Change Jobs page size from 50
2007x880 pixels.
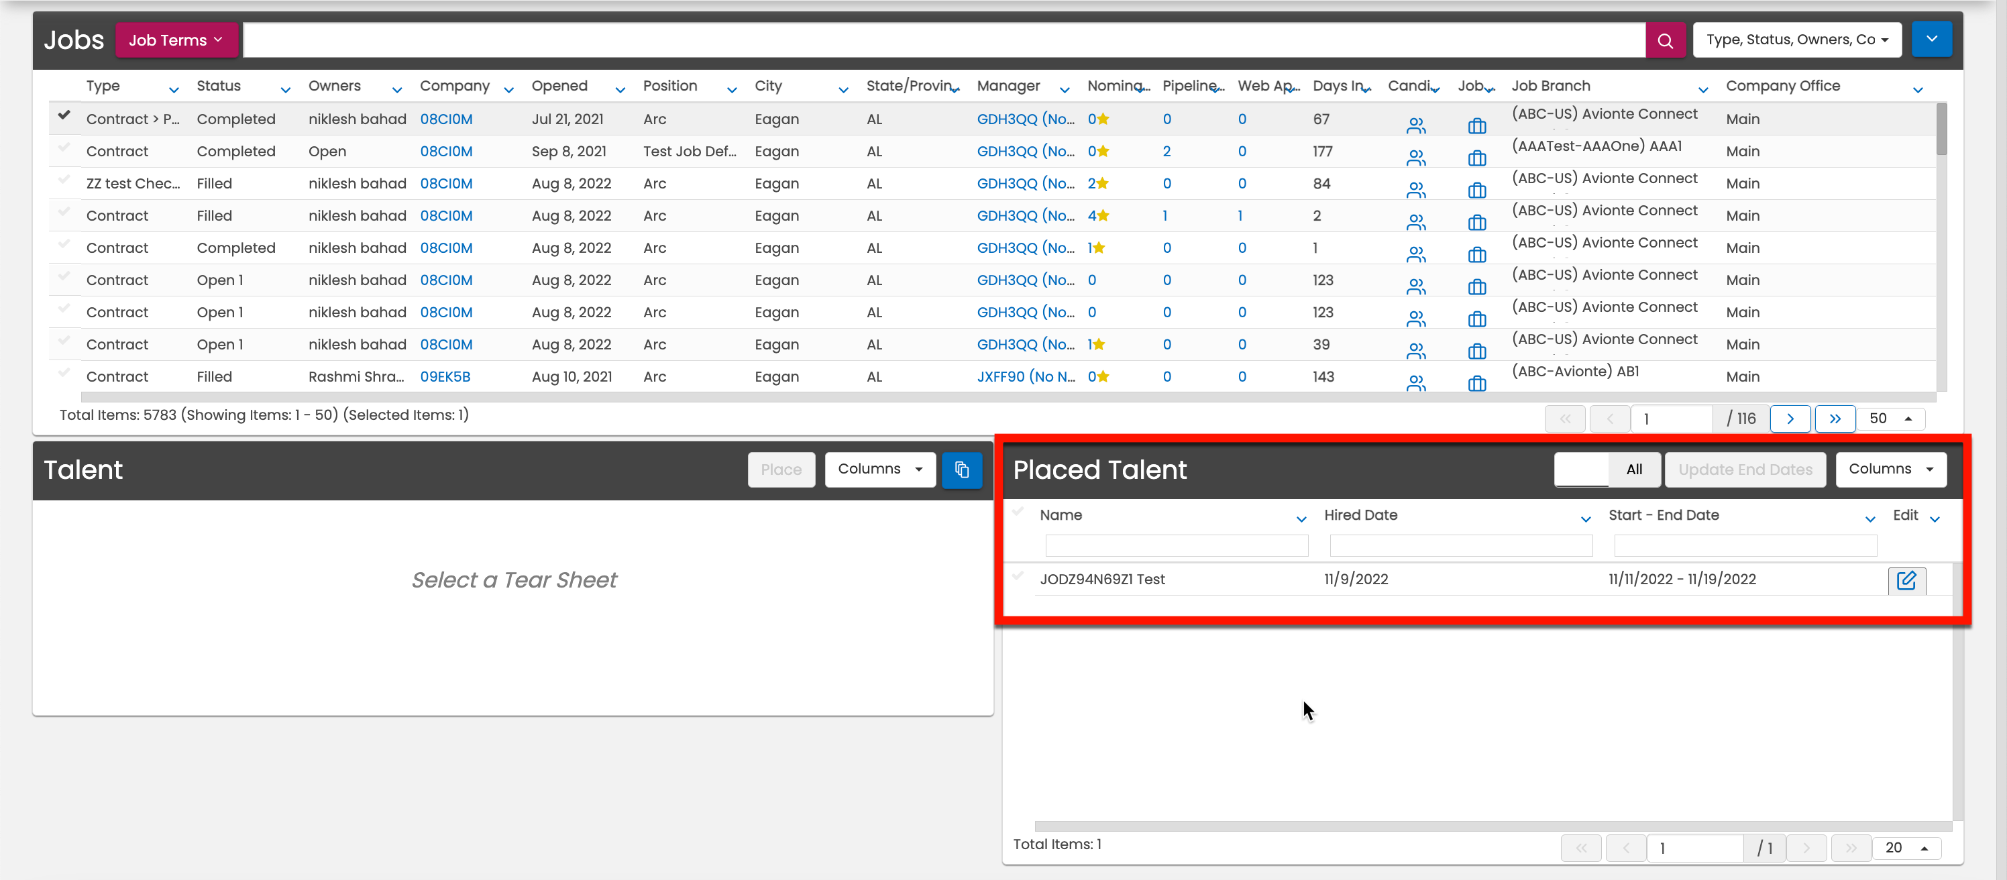(1891, 419)
